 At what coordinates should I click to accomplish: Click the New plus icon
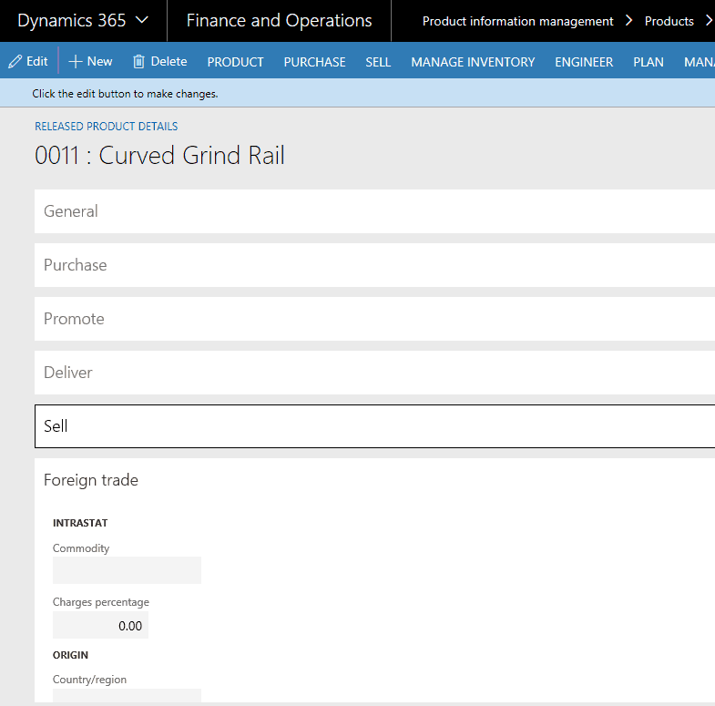75,62
